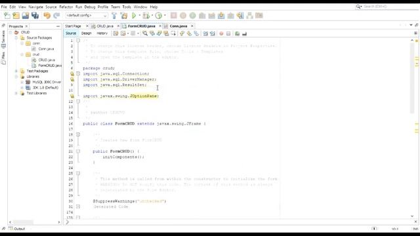
Task: Collapse the Source Packages node
Action: click(x=16, y=38)
